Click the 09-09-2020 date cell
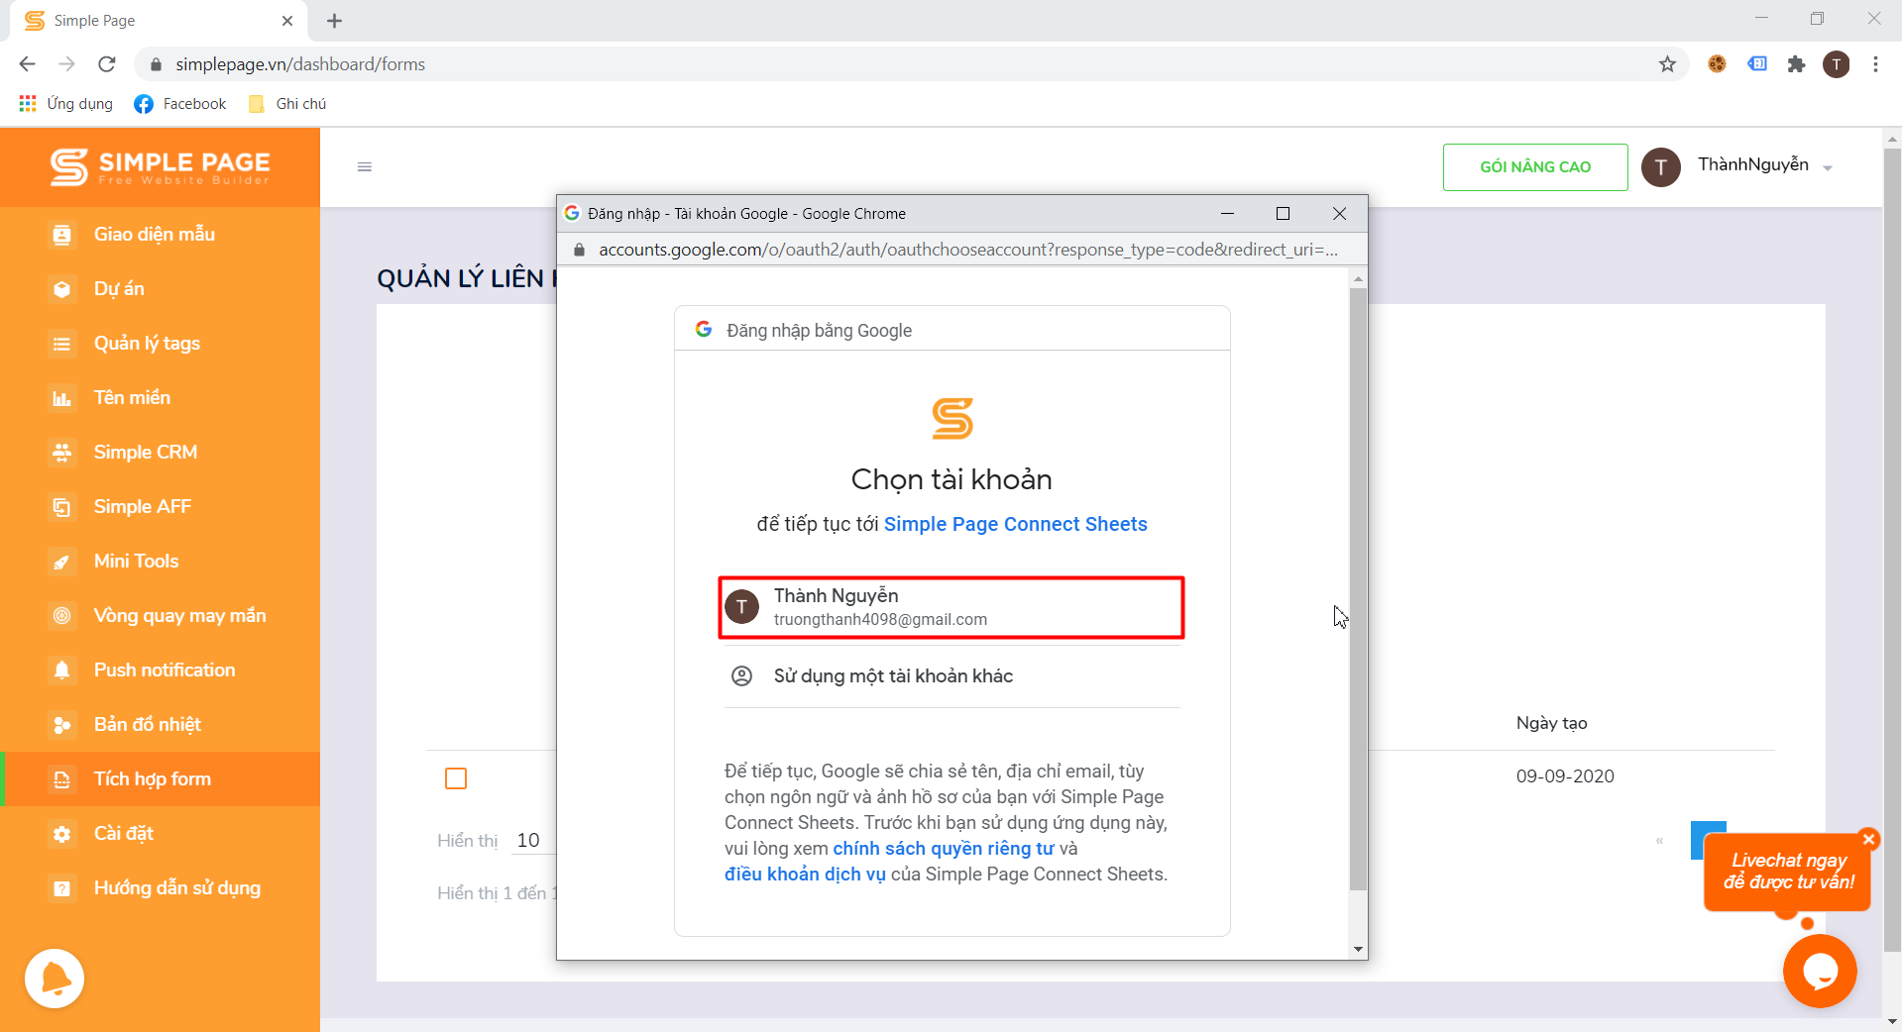This screenshot has width=1902, height=1032. click(1565, 776)
